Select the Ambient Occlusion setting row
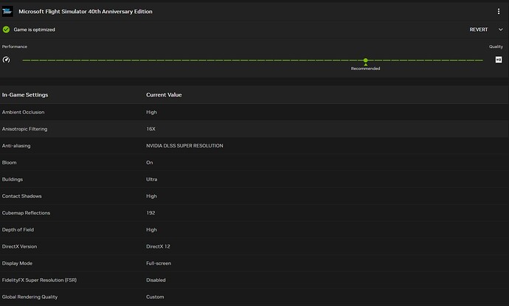Image resolution: width=509 pixels, height=306 pixels. tap(254, 112)
